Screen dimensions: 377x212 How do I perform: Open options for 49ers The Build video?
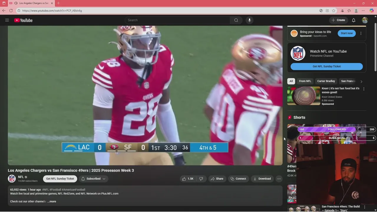(364, 207)
